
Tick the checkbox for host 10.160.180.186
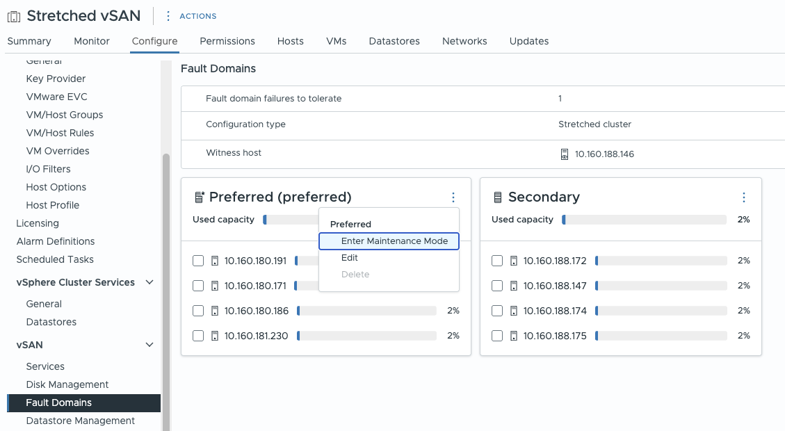coord(198,311)
